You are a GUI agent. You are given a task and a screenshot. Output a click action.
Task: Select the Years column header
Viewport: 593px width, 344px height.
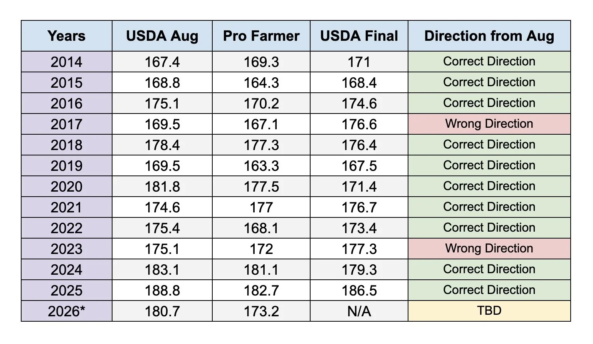[67, 36]
